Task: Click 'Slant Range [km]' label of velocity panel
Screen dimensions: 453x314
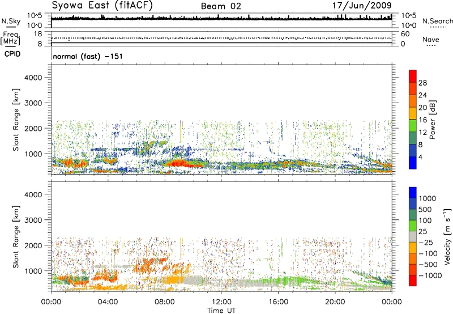Action: point(16,236)
